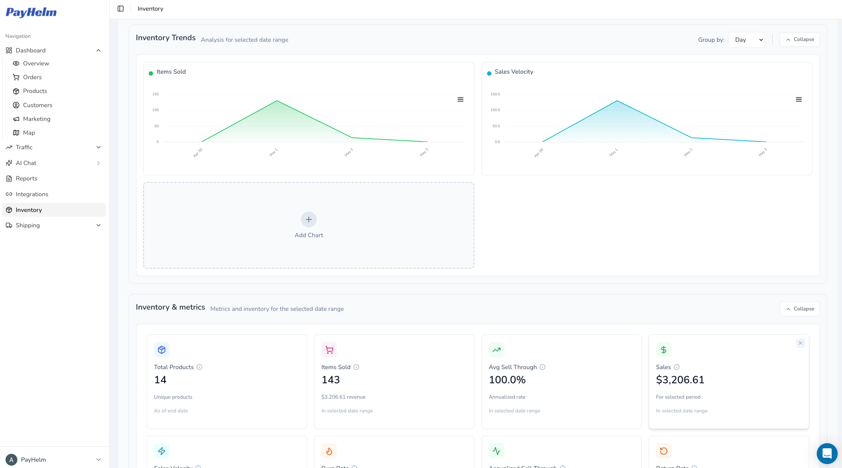Remove the Sales metric card

click(801, 343)
